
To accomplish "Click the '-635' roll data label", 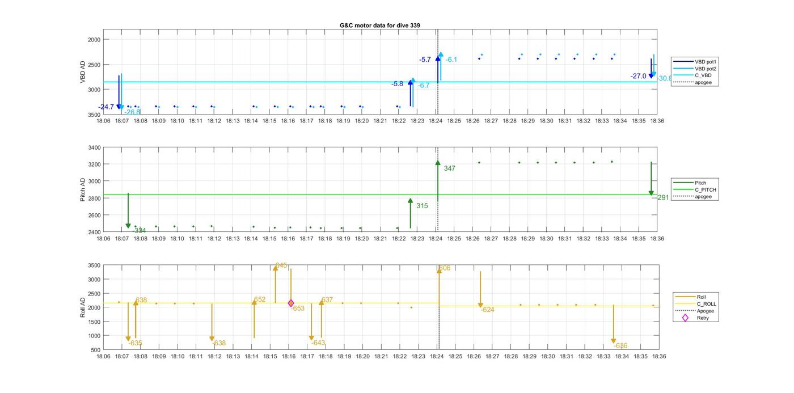I will pos(135,343).
